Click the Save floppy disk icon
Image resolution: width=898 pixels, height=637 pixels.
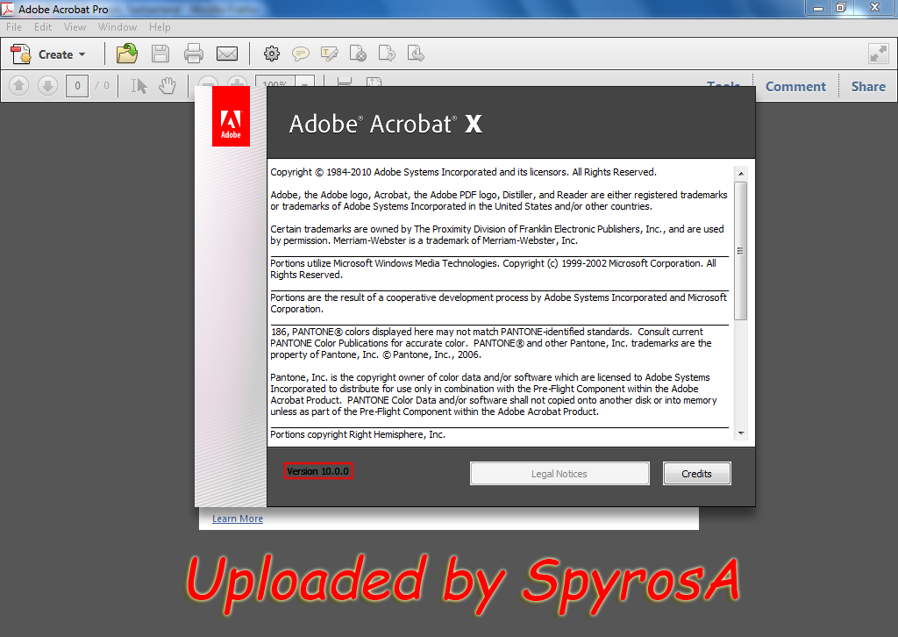(160, 54)
